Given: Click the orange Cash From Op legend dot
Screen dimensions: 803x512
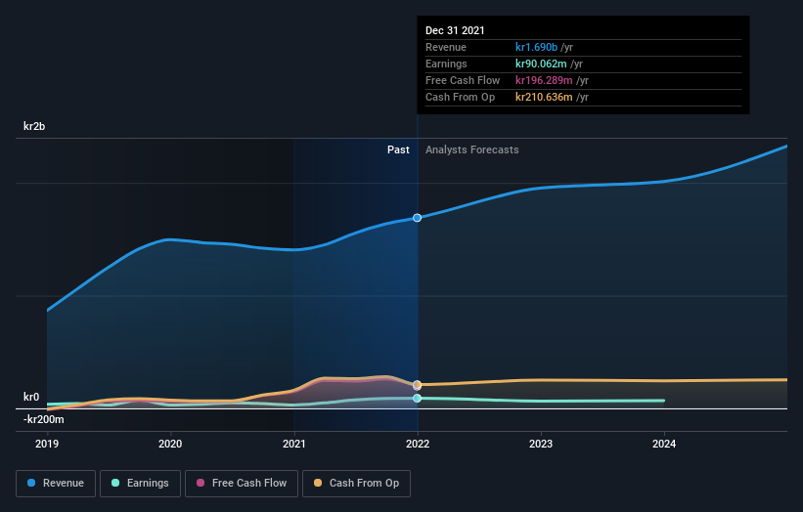Looking at the screenshot, I should coord(318,483).
